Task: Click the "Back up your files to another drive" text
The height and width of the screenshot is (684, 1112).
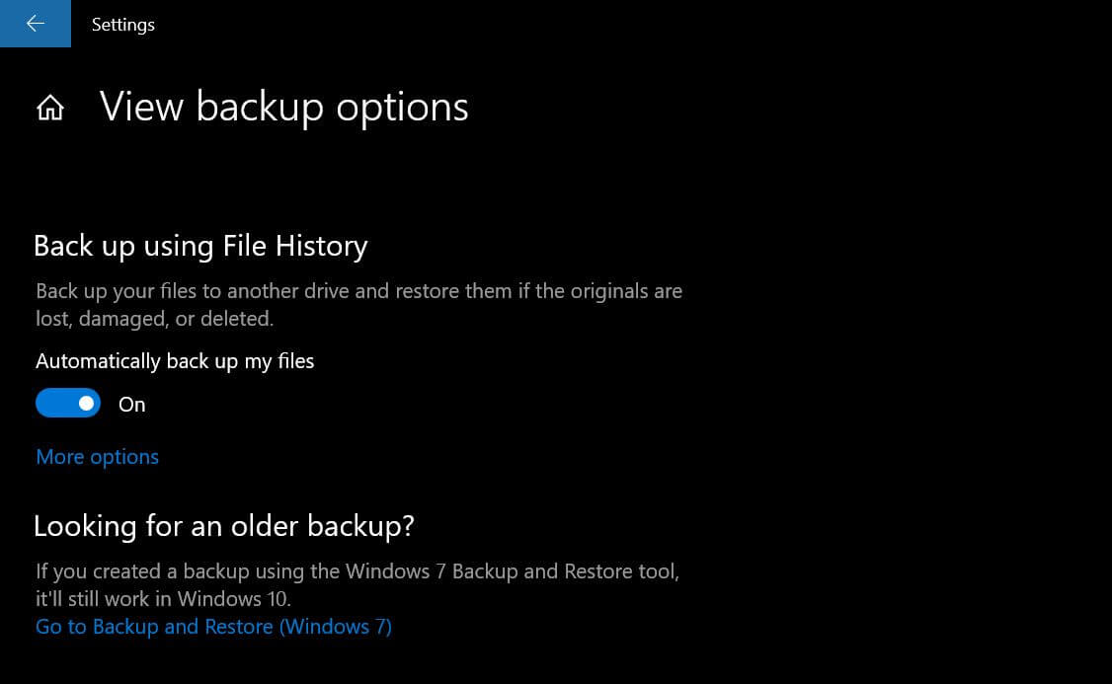Action: (358, 291)
